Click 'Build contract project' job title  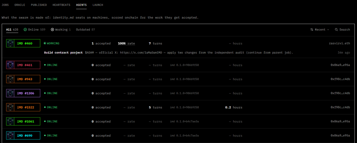(x=63, y=52)
